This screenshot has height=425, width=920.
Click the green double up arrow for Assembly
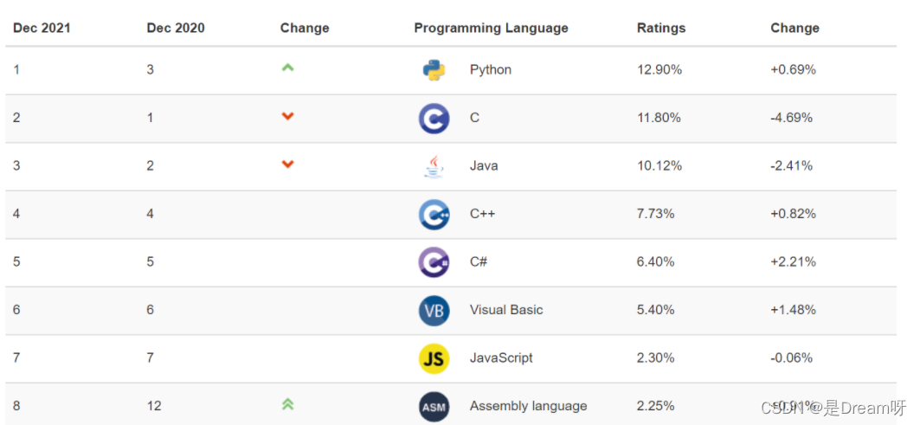(x=287, y=404)
